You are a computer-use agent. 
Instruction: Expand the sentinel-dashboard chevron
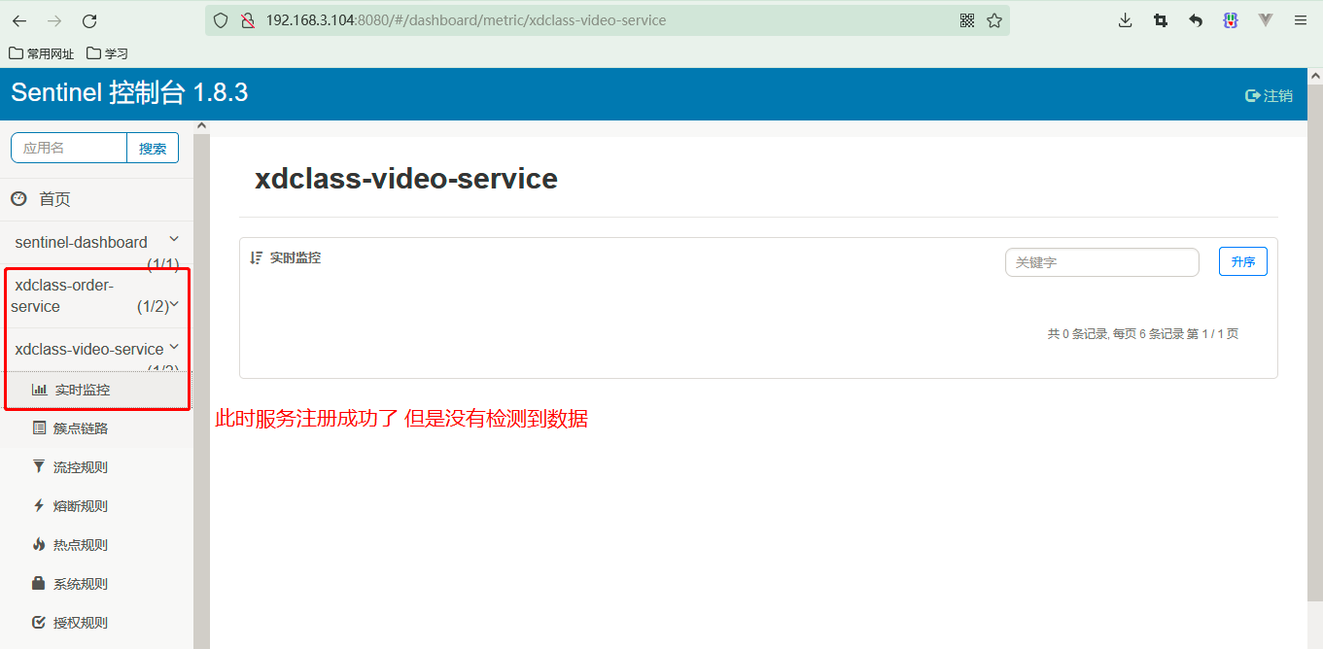[174, 238]
